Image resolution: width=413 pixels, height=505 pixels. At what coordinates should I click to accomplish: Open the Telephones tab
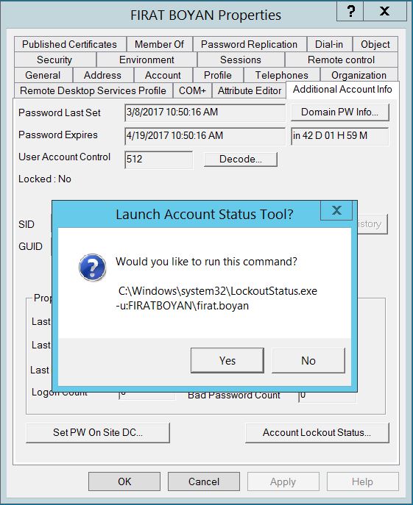(x=282, y=75)
